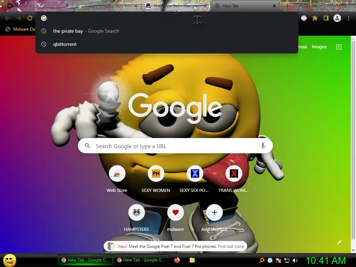This screenshot has height=267, width=356.
Task: Open the Malware Da bookmark
Action: pyautogui.click(x=21, y=29)
